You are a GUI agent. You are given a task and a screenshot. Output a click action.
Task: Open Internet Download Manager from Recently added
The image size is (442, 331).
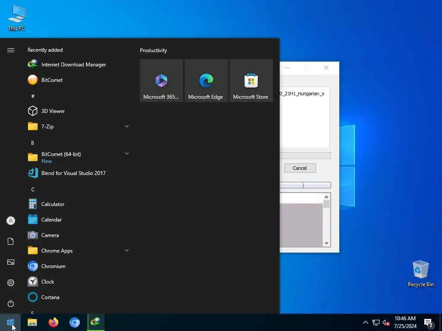pos(79,65)
